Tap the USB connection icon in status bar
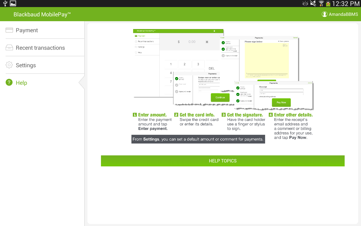This screenshot has height=226, width=361. coord(5,3)
